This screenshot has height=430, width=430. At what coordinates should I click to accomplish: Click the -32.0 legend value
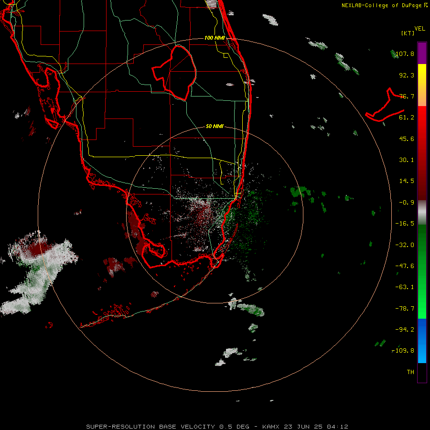tap(405, 245)
